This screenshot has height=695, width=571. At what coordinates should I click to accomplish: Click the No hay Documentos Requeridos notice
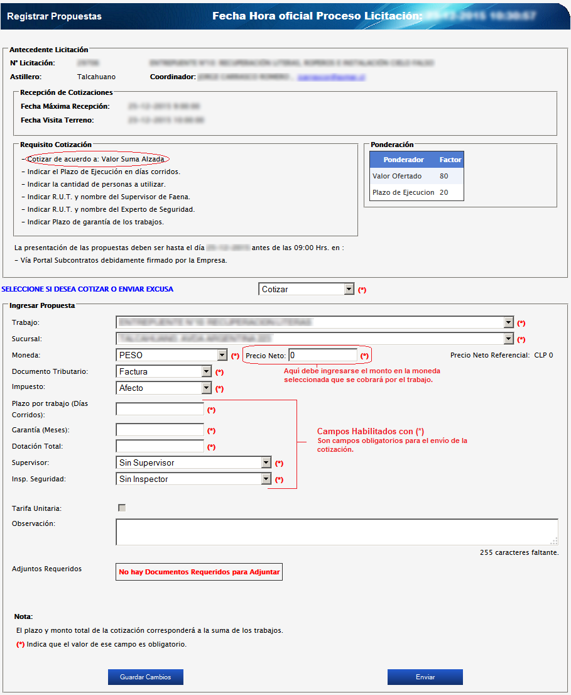tap(199, 572)
